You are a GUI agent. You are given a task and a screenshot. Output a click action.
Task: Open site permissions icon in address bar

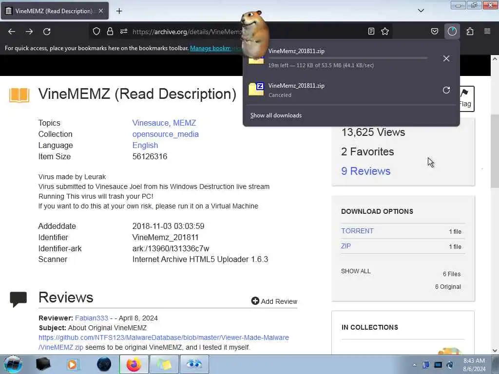click(x=124, y=31)
